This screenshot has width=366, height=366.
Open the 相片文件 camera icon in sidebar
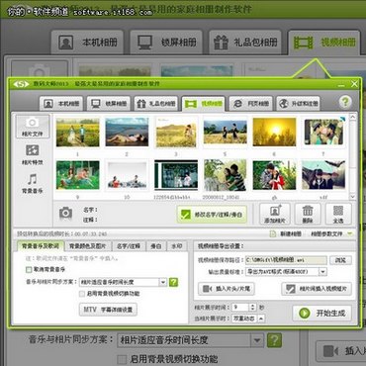coord(32,126)
